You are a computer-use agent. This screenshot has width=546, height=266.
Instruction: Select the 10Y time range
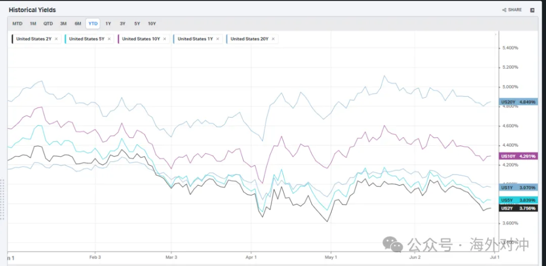click(x=152, y=23)
